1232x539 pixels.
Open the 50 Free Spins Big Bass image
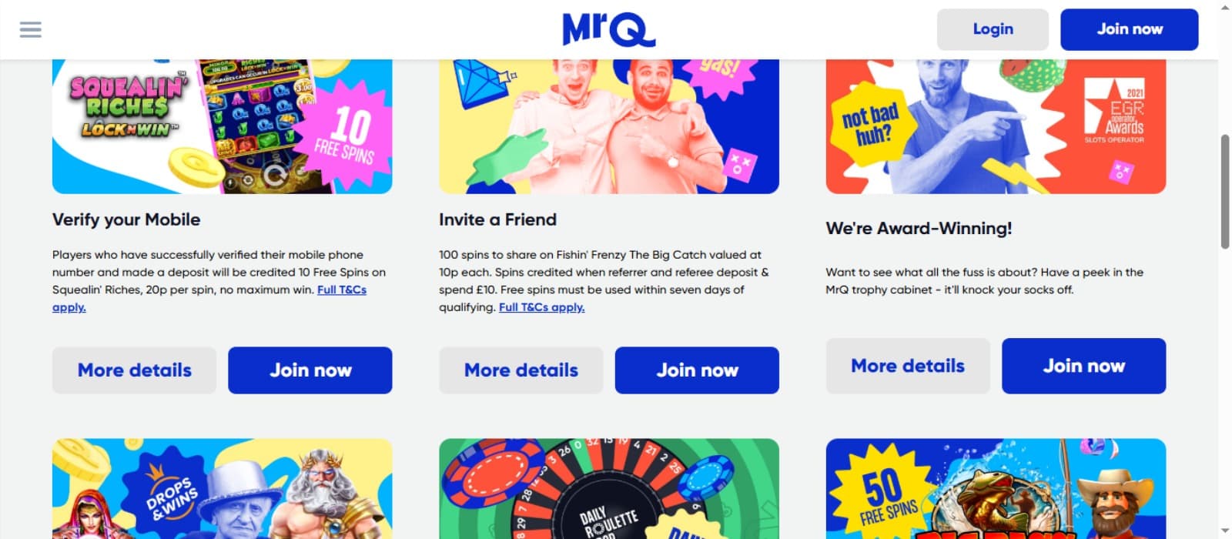(x=996, y=489)
